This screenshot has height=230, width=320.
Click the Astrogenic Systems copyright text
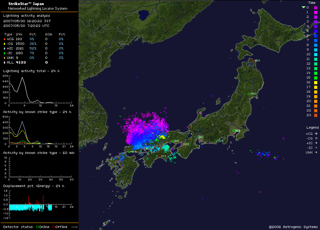pos(293,226)
